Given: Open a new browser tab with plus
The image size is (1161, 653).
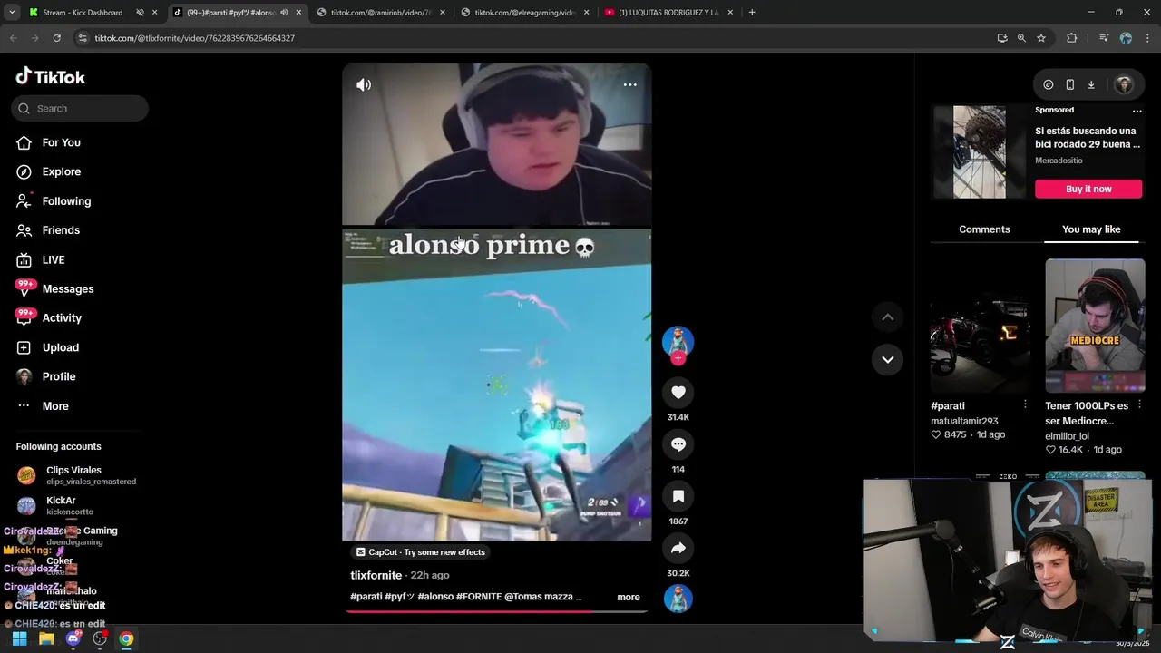Looking at the screenshot, I should [752, 13].
